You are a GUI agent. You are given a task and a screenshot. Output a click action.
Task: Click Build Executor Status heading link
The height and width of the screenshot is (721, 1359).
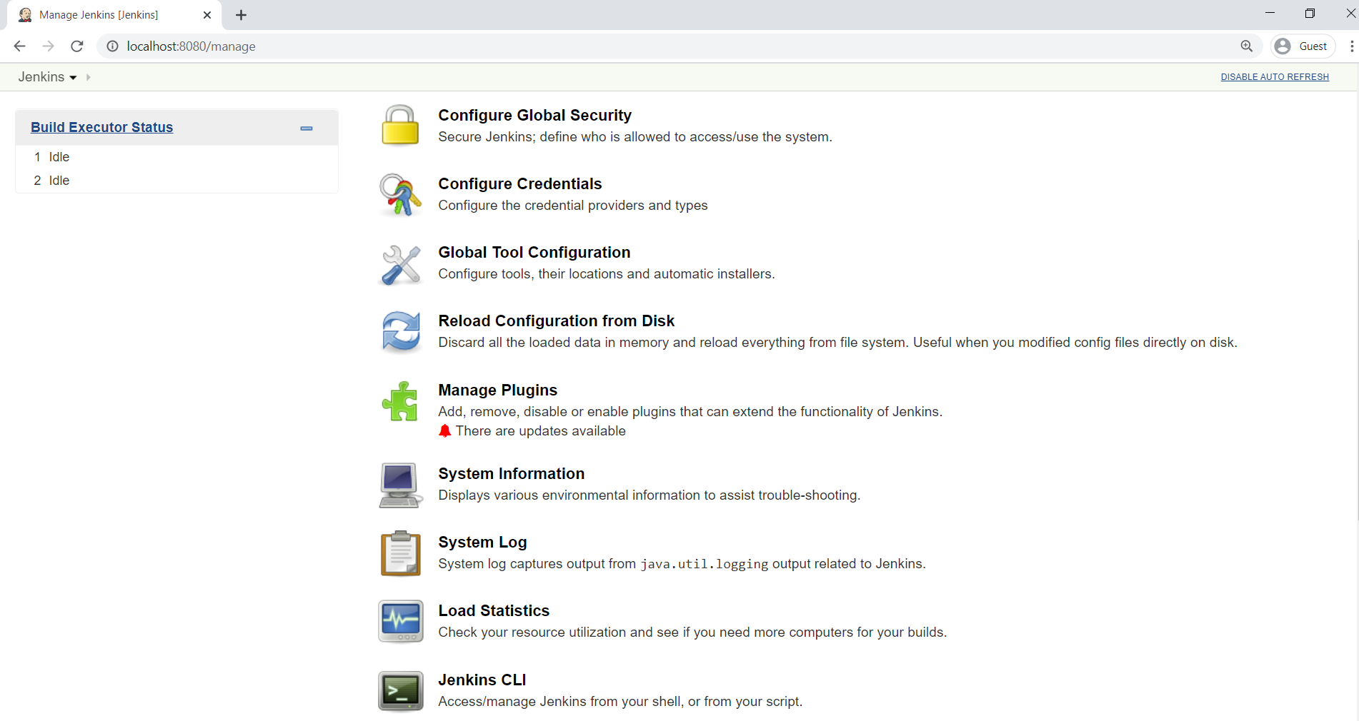click(102, 127)
